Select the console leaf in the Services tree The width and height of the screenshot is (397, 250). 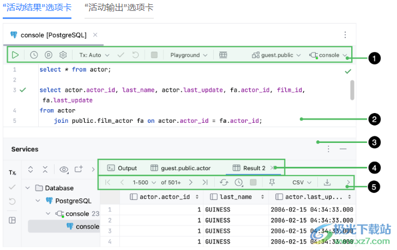click(83, 226)
